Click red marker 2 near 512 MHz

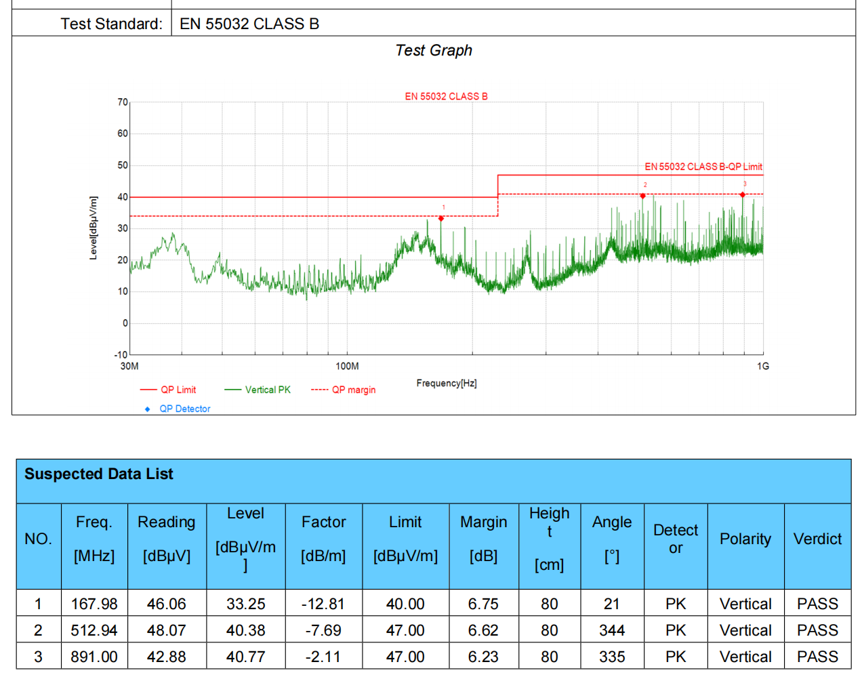click(642, 196)
